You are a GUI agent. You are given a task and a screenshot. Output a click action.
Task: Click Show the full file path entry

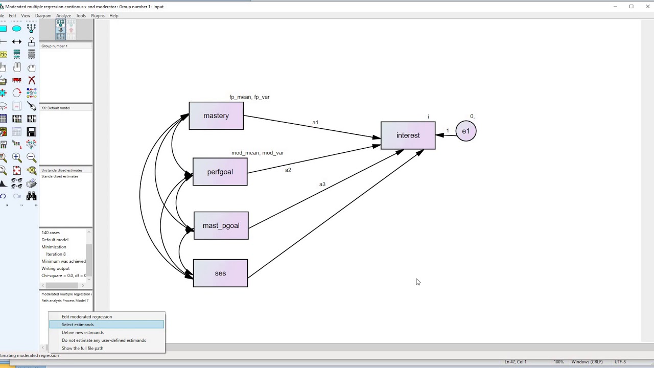coord(107,349)
